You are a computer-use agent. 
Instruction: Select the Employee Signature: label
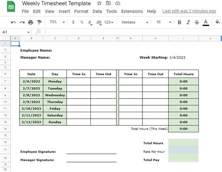tap(38, 152)
